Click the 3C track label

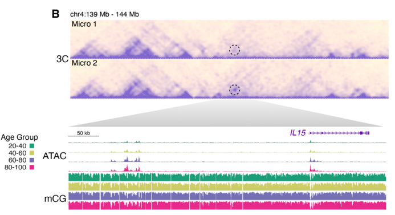click(62, 59)
